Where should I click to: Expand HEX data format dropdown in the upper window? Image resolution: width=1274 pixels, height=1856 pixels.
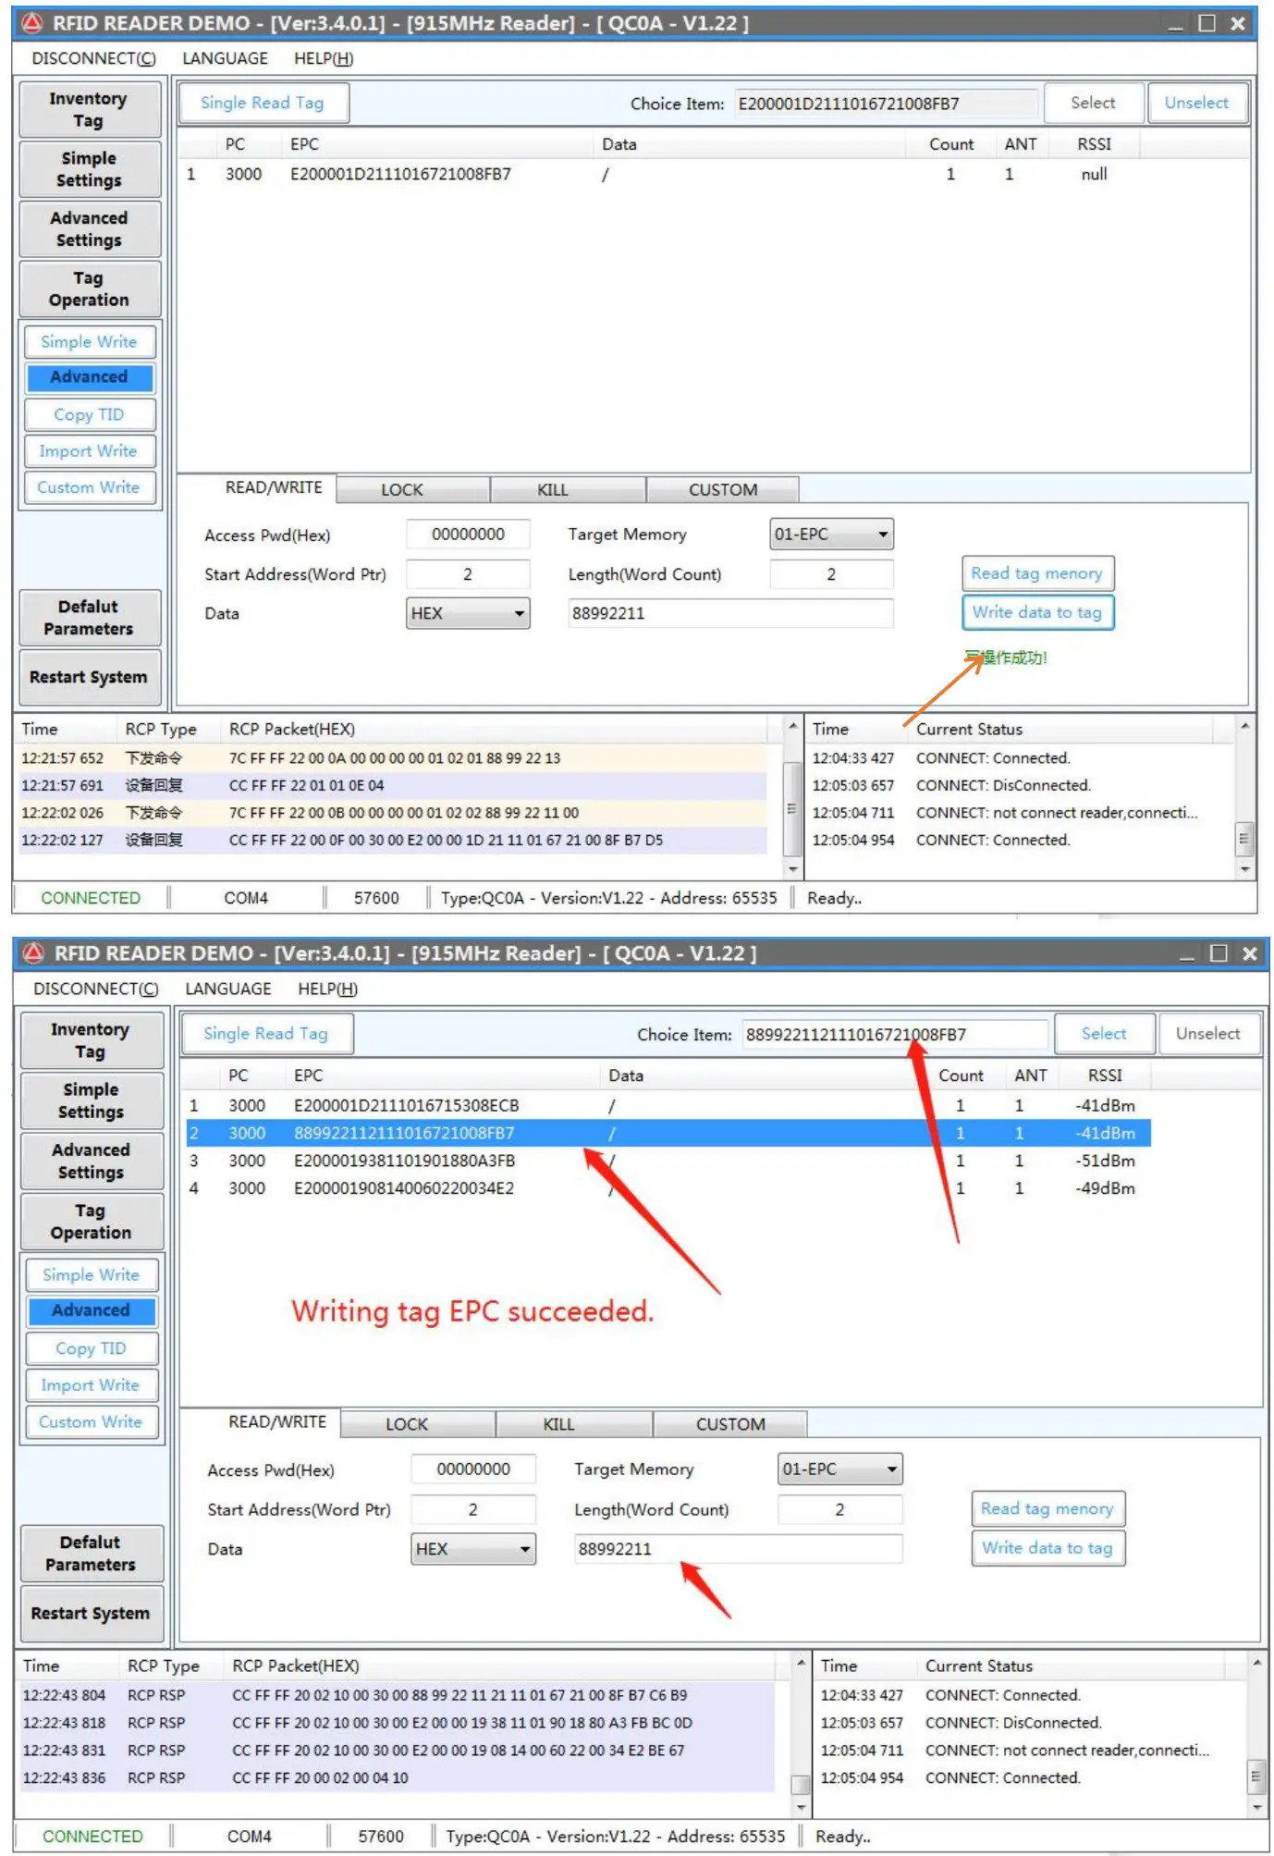click(468, 613)
